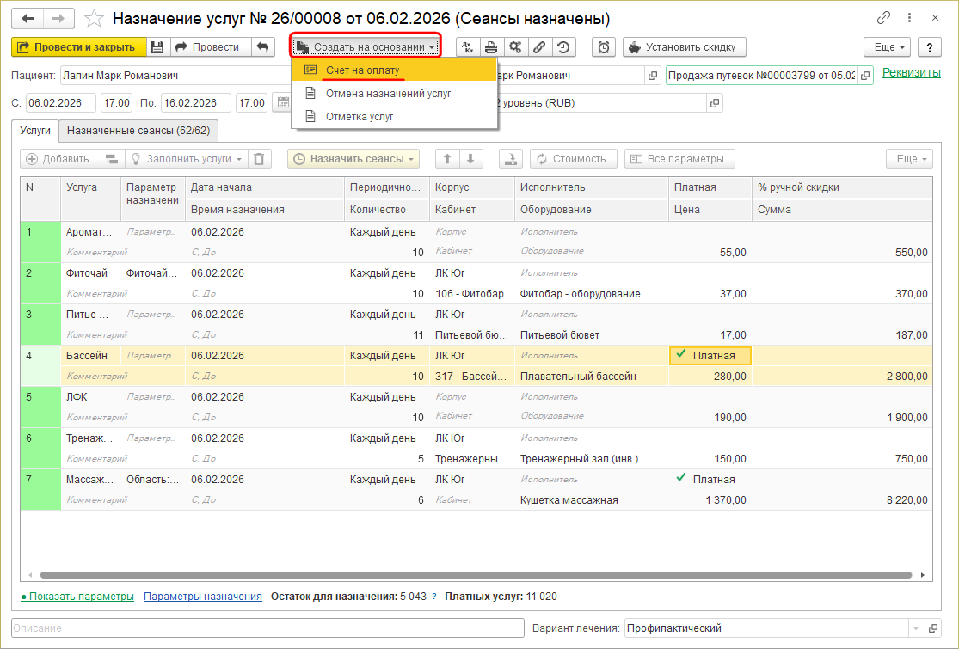959x649 pixels.
Task: Open the Реквизиты link
Action: (911, 73)
